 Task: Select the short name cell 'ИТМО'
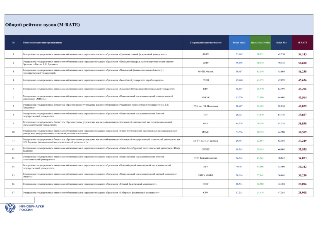click(x=206, y=132)
